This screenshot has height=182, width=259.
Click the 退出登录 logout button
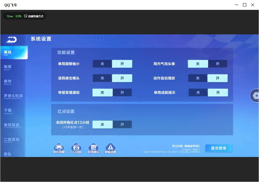click(x=219, y=148)
